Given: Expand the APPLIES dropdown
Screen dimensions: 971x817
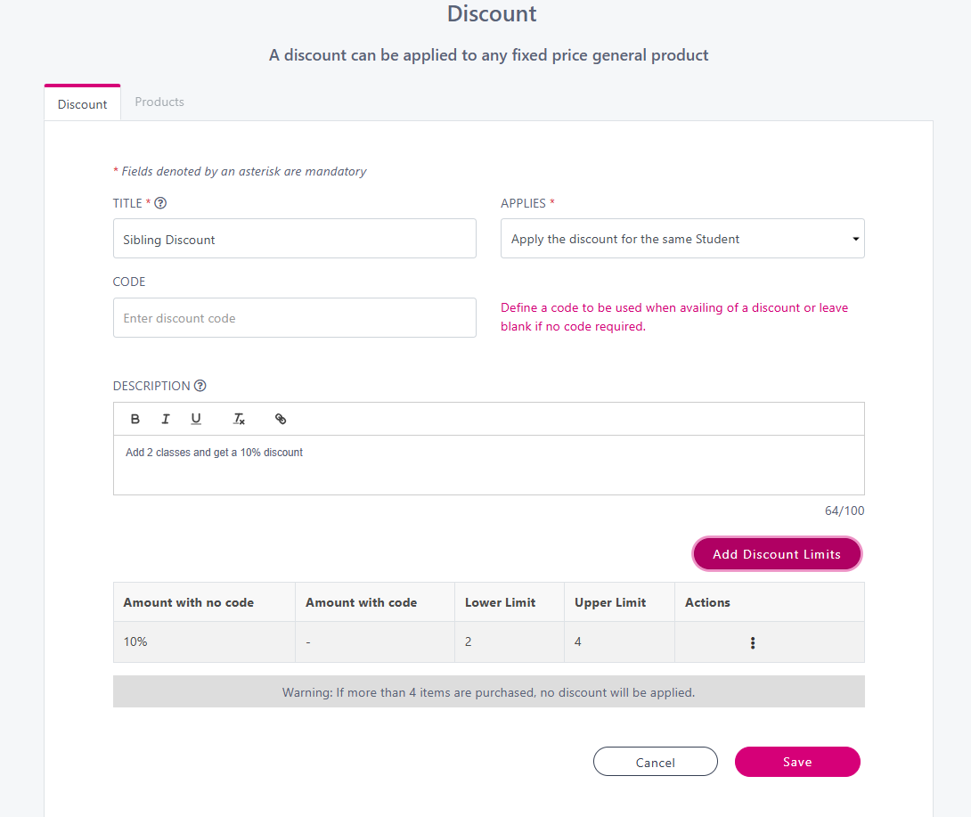Looking at the screenshot, I should click(x=682, y=239).
